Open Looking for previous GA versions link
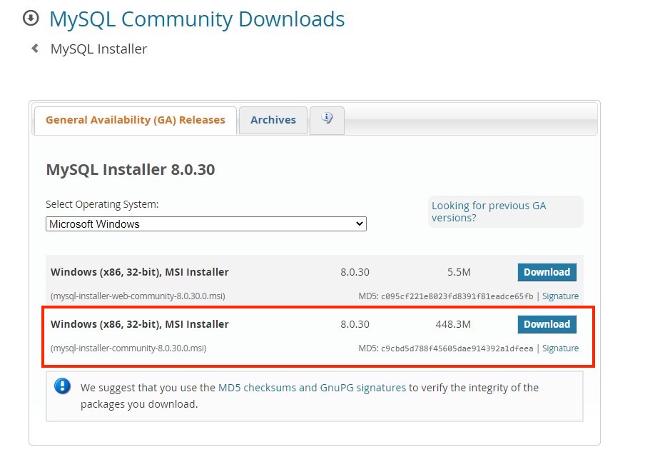Screen dimensions: 645x457 (489, 211)
